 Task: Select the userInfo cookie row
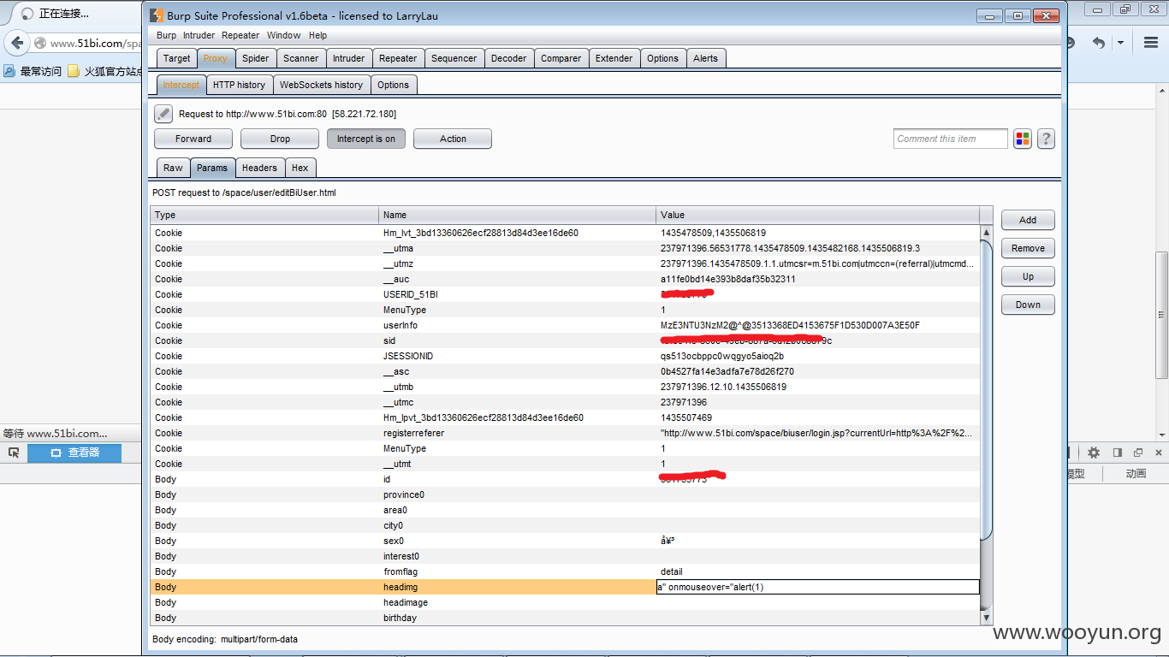(565, 325)
